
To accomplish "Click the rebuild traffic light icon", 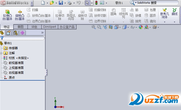I will tap(96, 3).
